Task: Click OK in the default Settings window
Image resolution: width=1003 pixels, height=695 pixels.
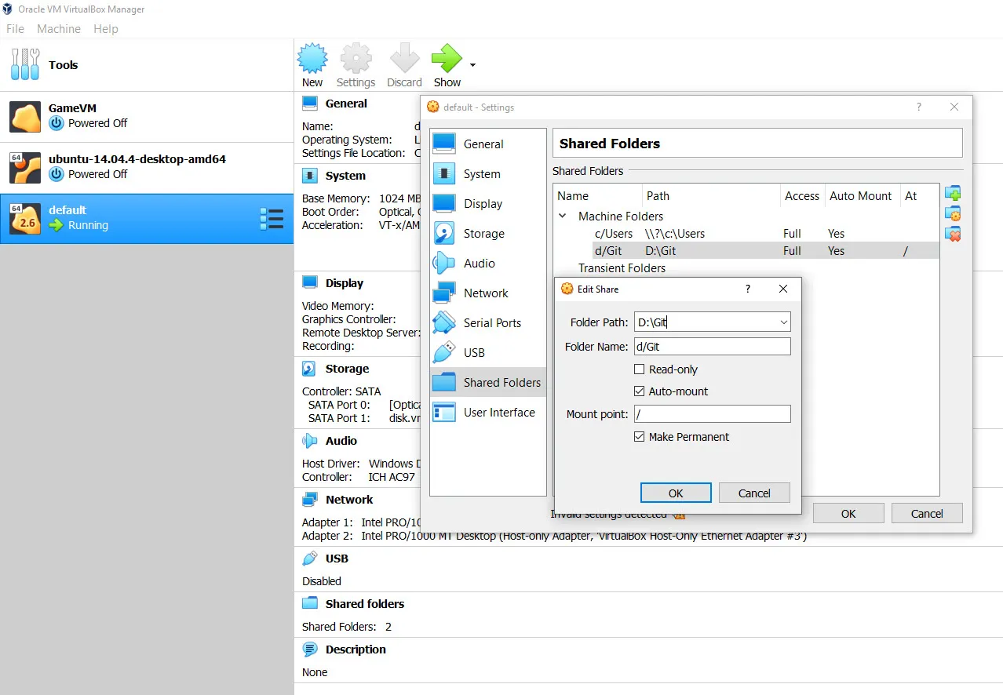Action: [848, 514]
